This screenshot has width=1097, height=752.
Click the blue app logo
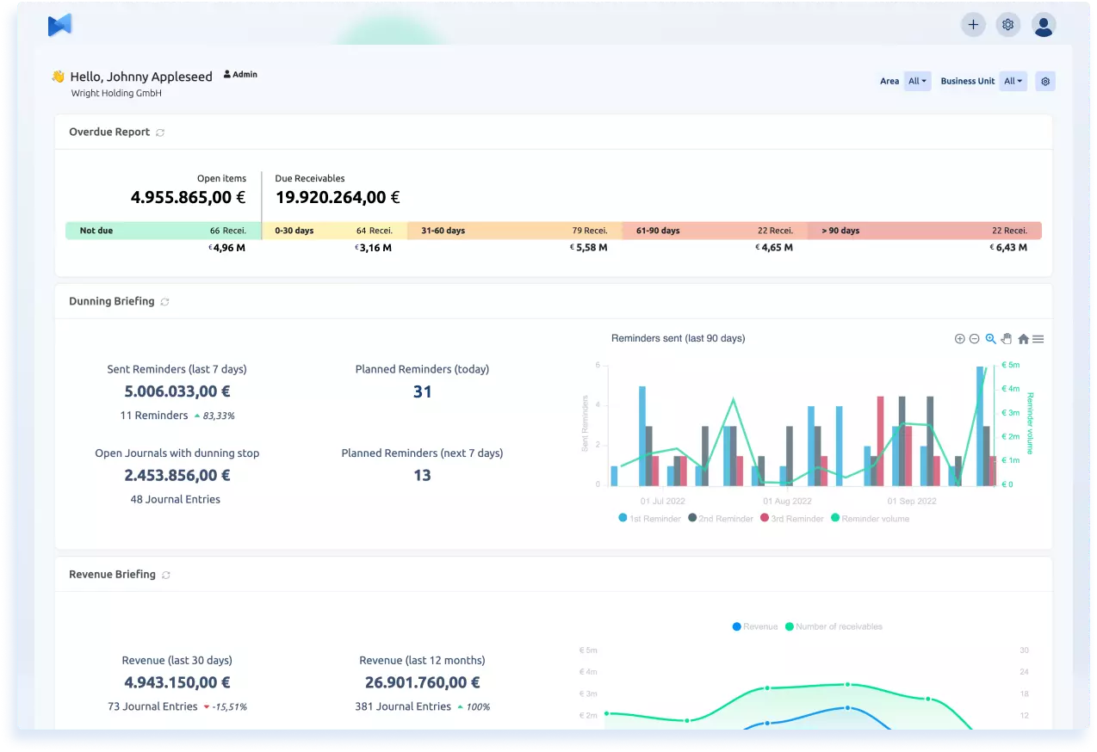[59, 26]
